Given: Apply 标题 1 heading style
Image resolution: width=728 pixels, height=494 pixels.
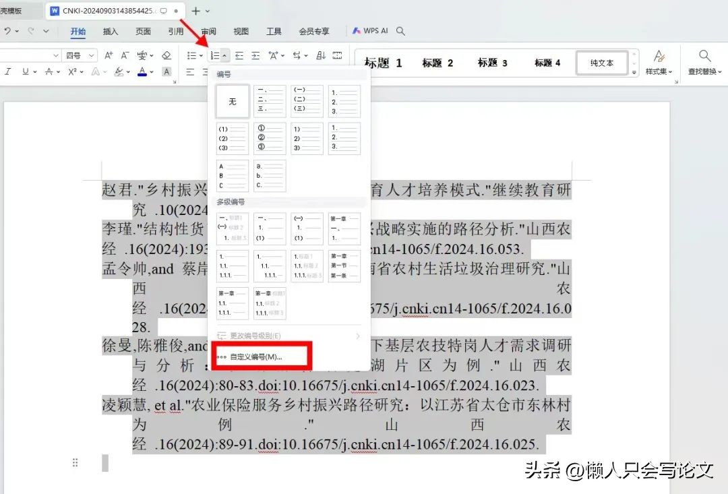Looking at the screenshot, I should click(383, 63).
